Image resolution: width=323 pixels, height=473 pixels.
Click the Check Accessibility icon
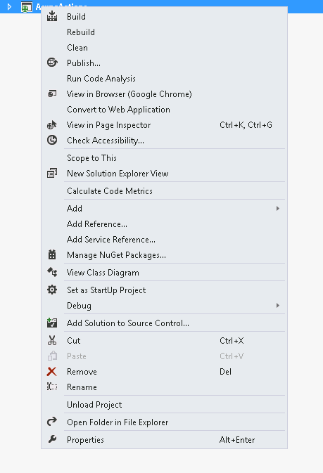(x=52, y=141)
